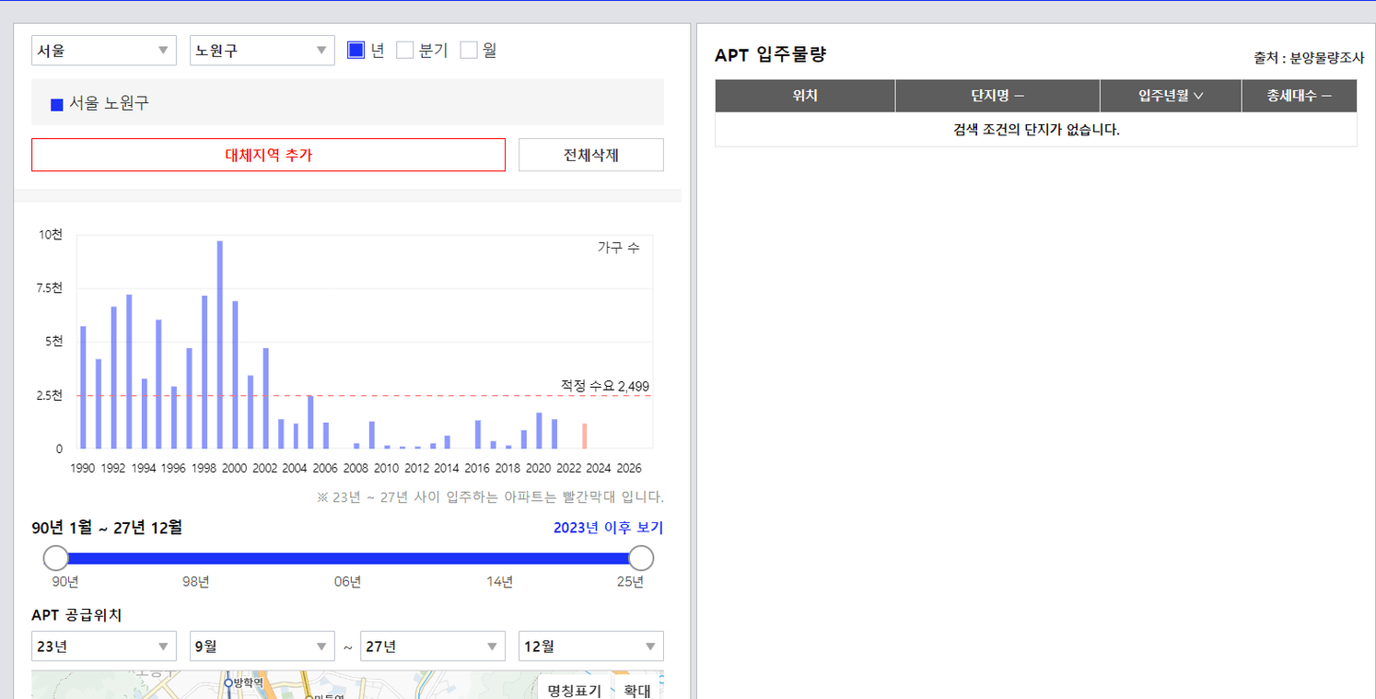
Task: Click the 출처 : 분양물량조사 text
Action: [x=1309, y=58]
